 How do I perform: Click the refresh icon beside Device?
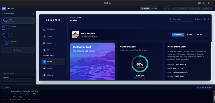pyautogui.click(x=209, y=3)
